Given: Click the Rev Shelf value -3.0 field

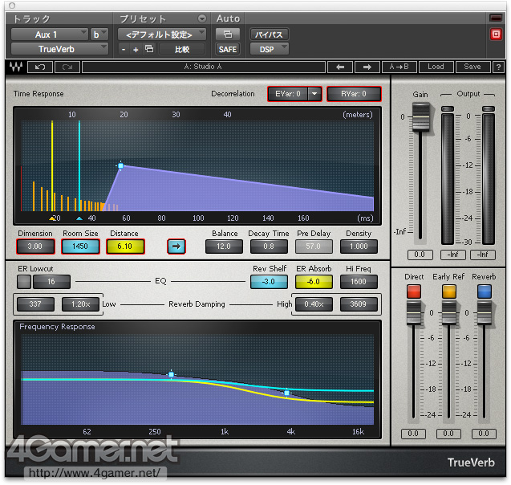Looking at the screenshot, I should click(x=269, y=282).
